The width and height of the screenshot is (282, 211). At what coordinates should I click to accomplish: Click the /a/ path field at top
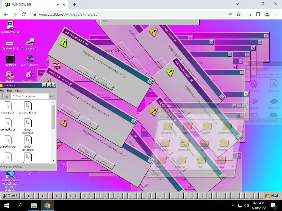click(x=150, y=21)
